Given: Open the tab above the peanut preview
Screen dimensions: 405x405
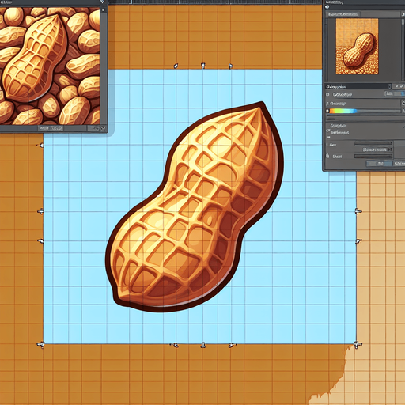Looking at the screenshot, I should click(343, 14).
